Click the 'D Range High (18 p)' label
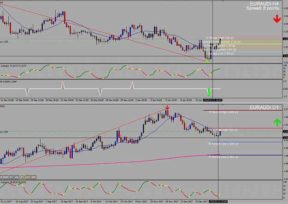Screen dimensions: 288x204 tap(219, 38)
